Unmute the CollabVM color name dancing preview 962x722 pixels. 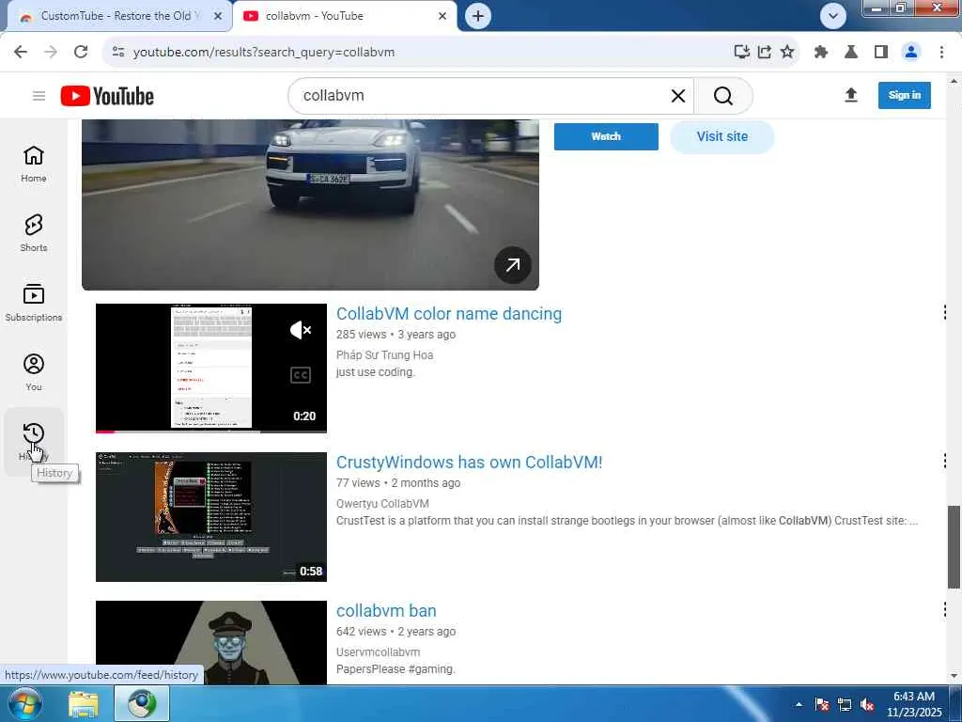click(301, 330)
